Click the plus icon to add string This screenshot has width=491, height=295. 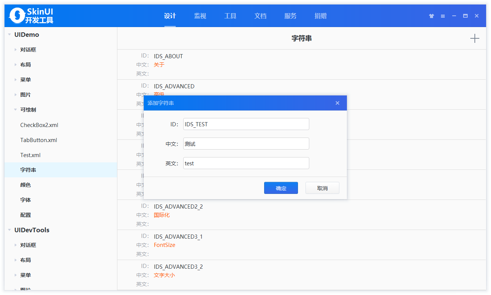(x=475, y=38)
